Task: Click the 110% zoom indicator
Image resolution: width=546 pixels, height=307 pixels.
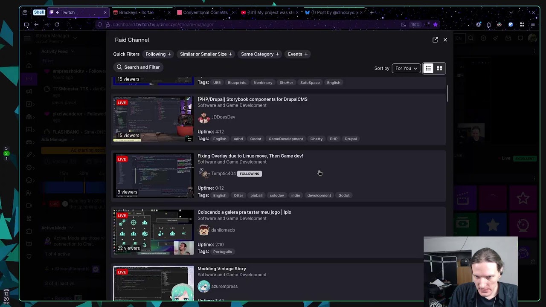Action: [415, 25]
